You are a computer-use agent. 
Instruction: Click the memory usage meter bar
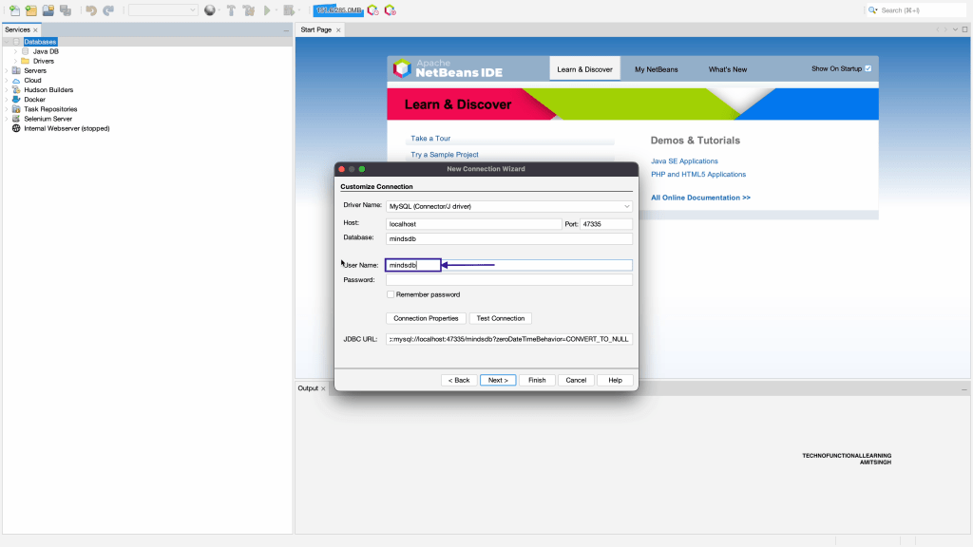pos(338,10)
